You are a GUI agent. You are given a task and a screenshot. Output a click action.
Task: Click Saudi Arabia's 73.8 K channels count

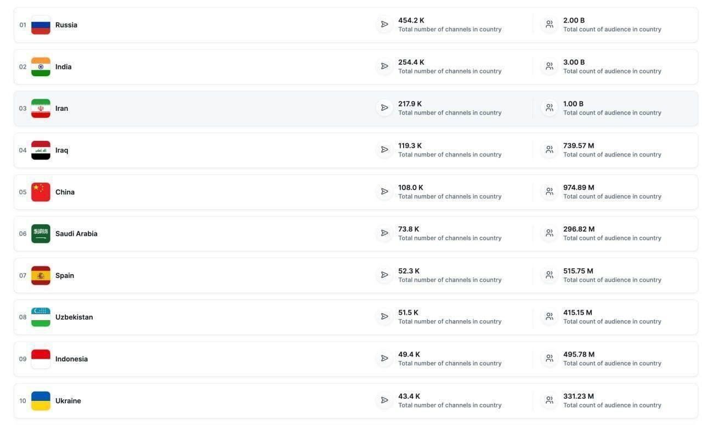tap(409, 229)
